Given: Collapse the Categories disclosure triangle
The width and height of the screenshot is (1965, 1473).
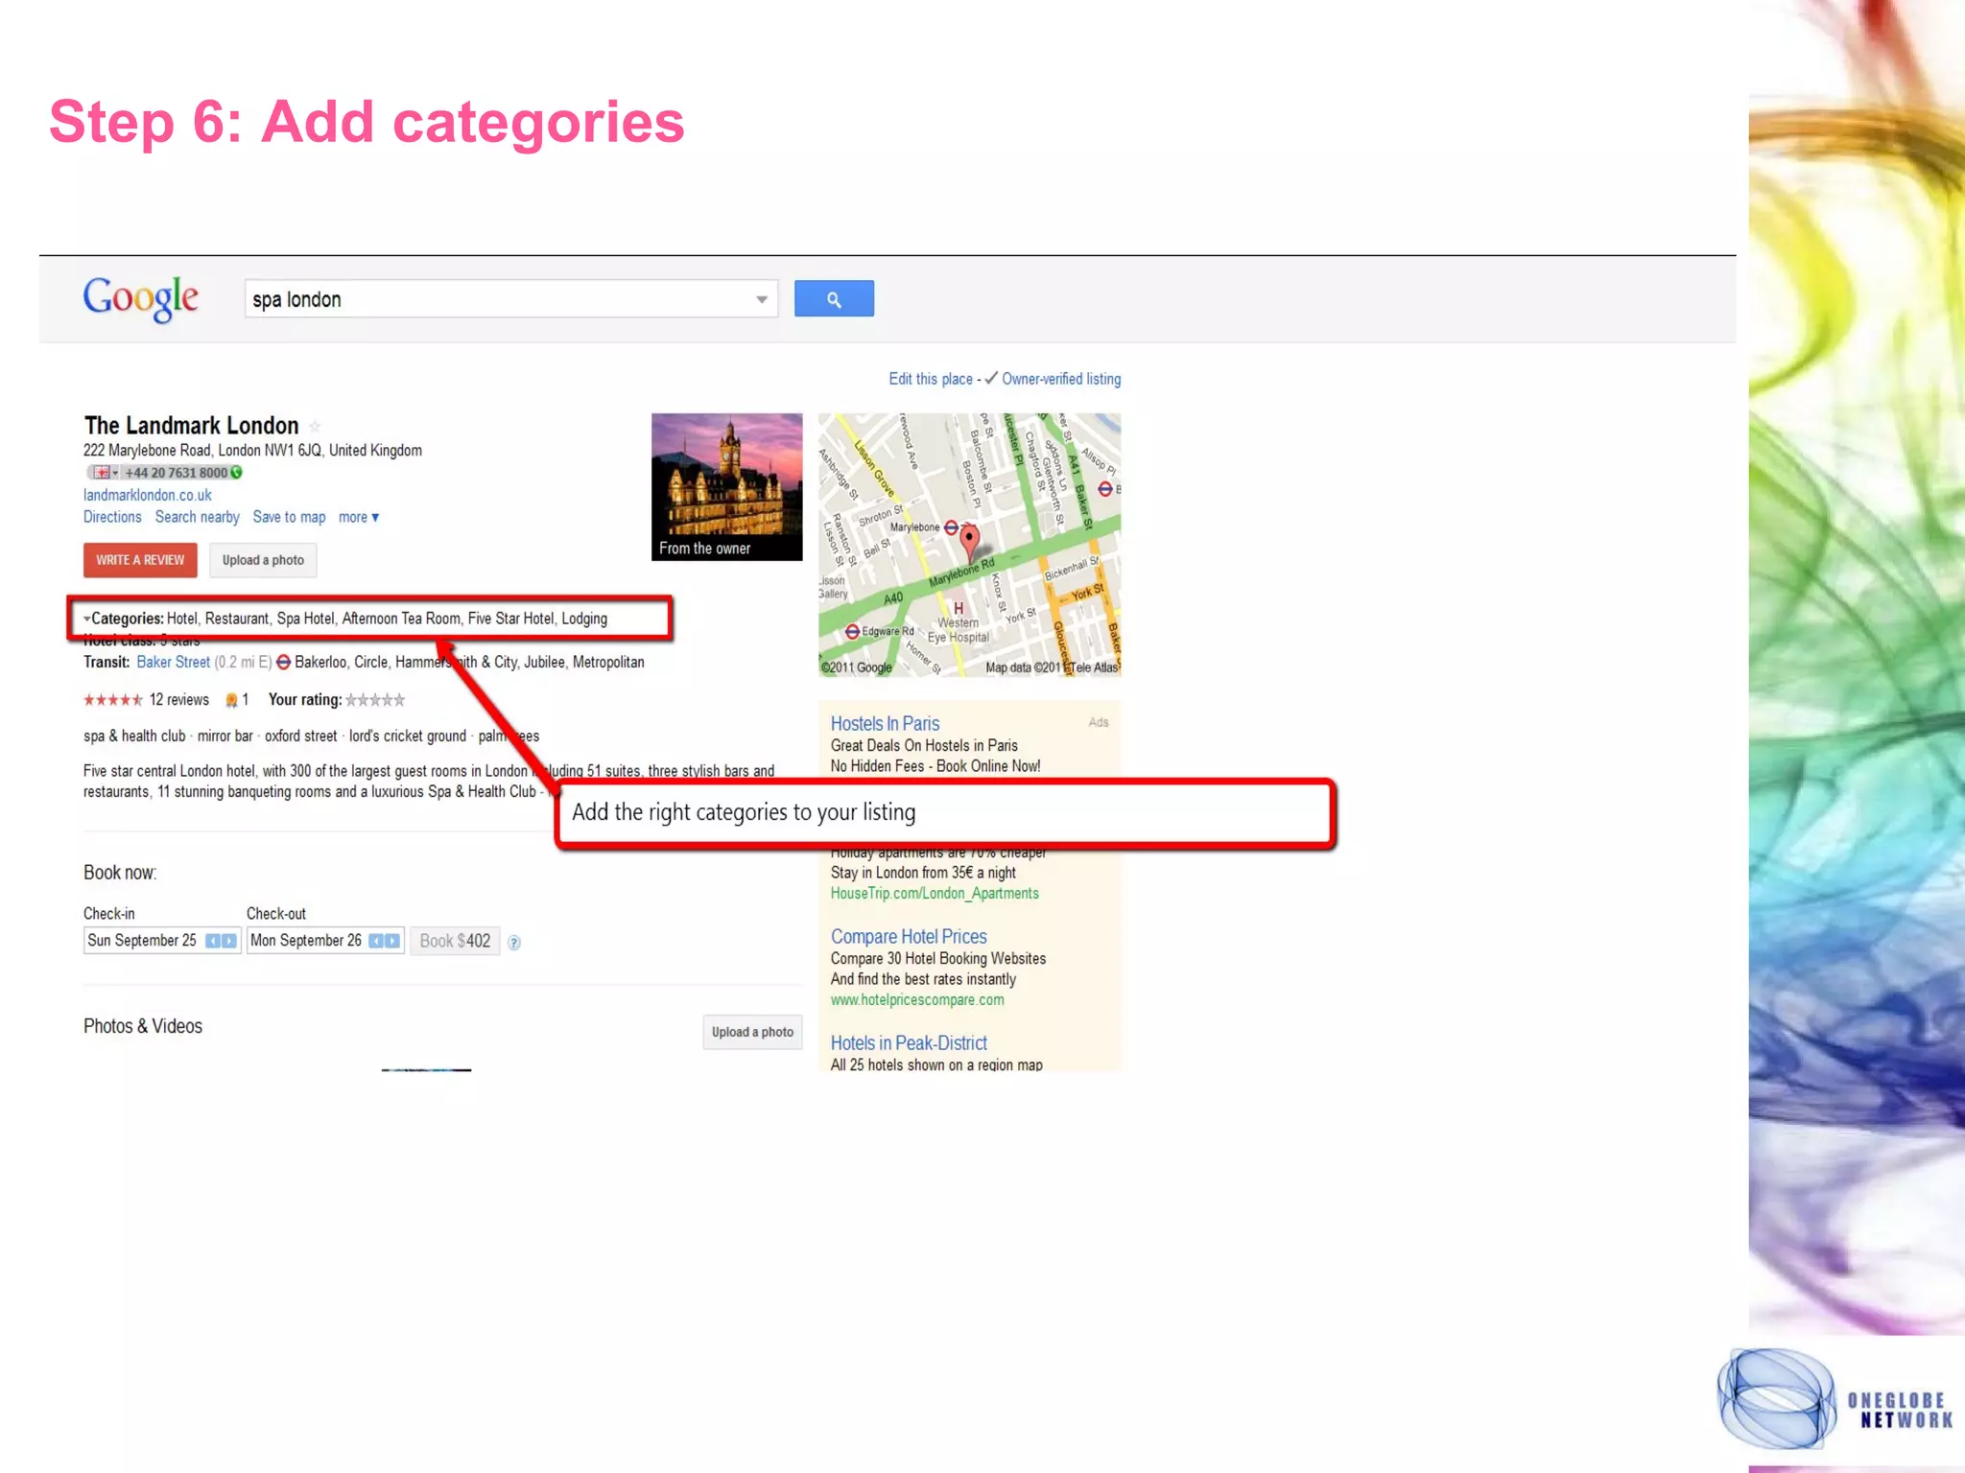Looking at the screenshot, I should pos(86,620).
